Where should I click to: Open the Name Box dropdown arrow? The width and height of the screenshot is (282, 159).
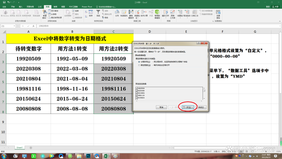pos(14,26)
